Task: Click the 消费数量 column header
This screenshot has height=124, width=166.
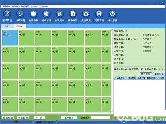Action: pyautogui.click(x=142, y=78)
